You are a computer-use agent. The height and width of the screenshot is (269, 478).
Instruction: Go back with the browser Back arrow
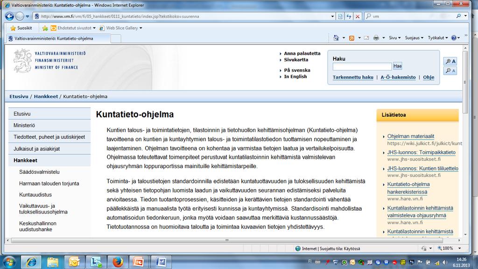click(9, 16)
